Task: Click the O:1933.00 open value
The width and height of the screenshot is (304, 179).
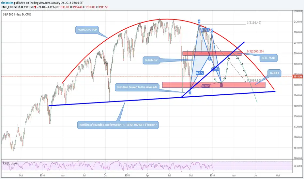Action: 63,7
